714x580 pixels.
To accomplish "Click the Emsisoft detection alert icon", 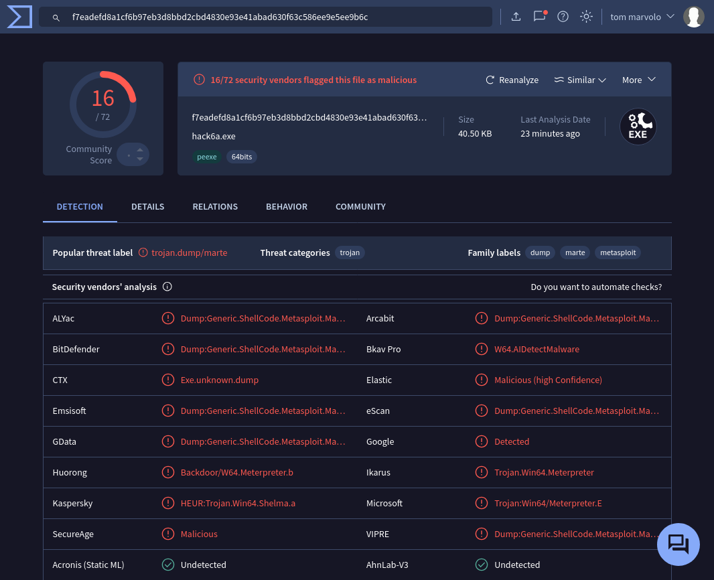I will click(168, 411).
